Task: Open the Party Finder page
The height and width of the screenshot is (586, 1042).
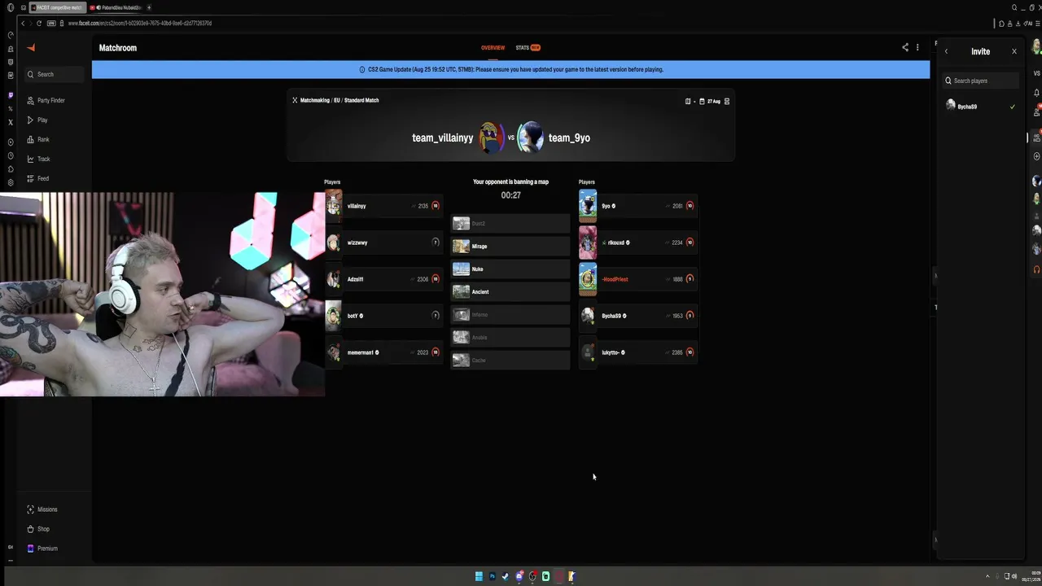Action: (x=46, y=100)
